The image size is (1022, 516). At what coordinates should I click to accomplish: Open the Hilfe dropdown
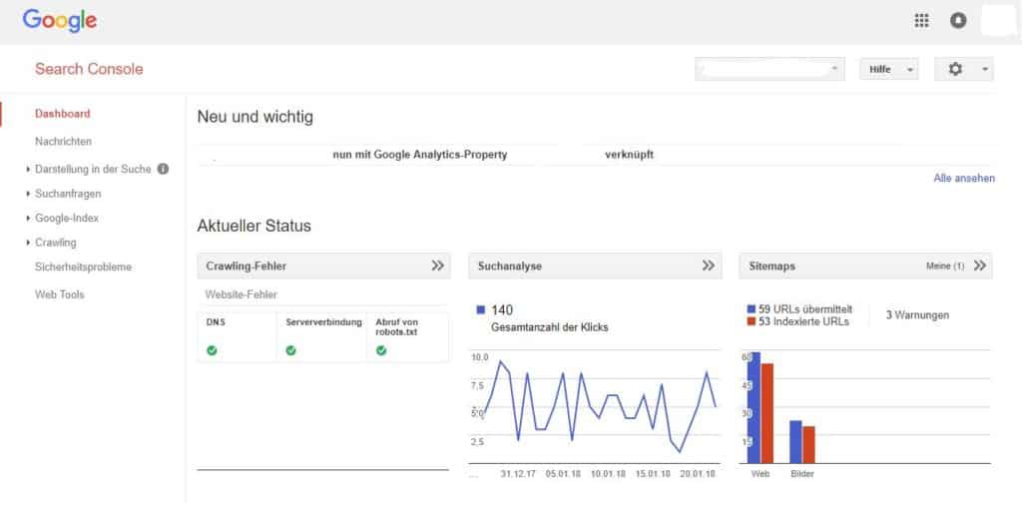pos(889,69)
